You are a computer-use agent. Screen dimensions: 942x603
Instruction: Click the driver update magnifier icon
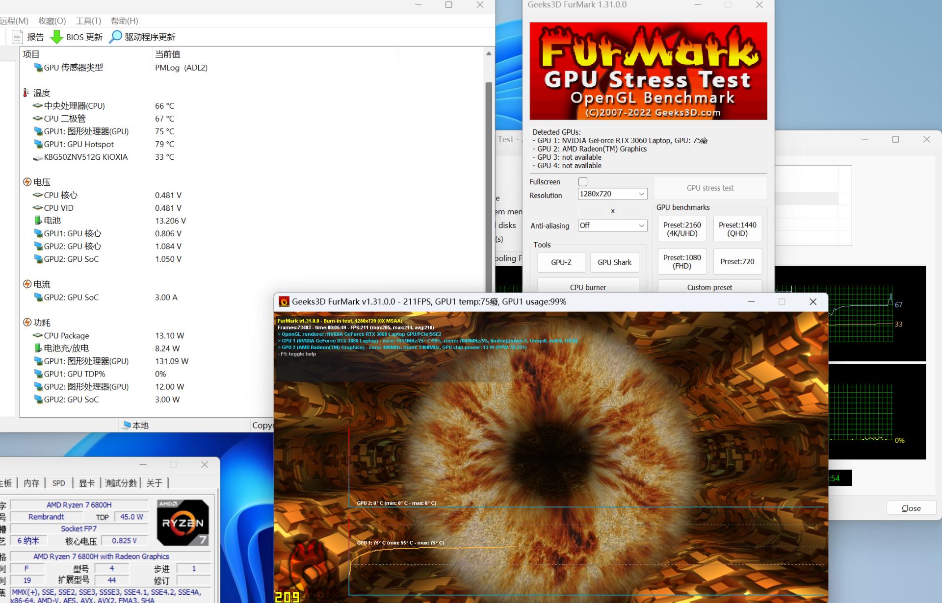115,37
